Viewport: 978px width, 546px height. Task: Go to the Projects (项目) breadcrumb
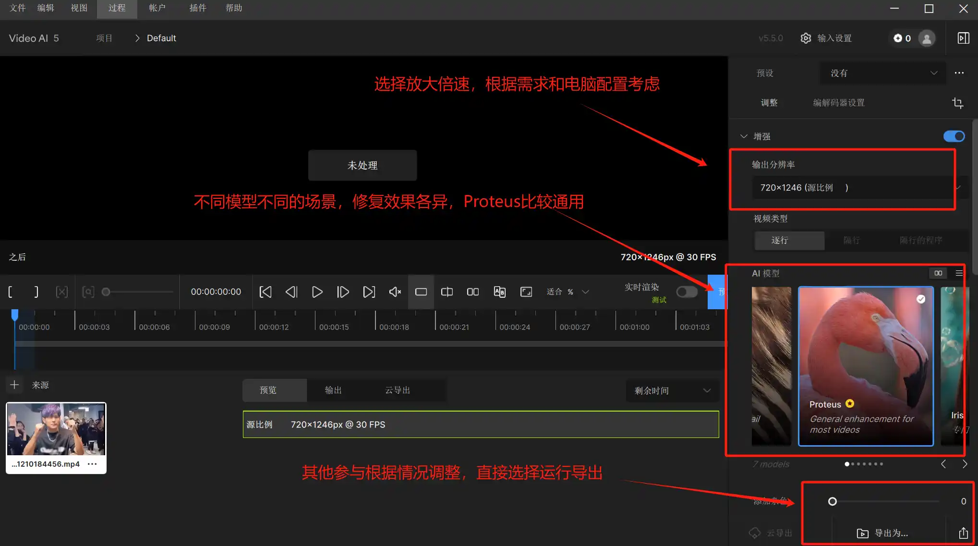click(x=104, y=38)
